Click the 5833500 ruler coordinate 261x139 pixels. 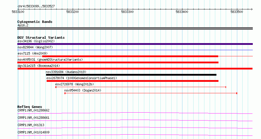pyautogui.click(x=237, y=12)
